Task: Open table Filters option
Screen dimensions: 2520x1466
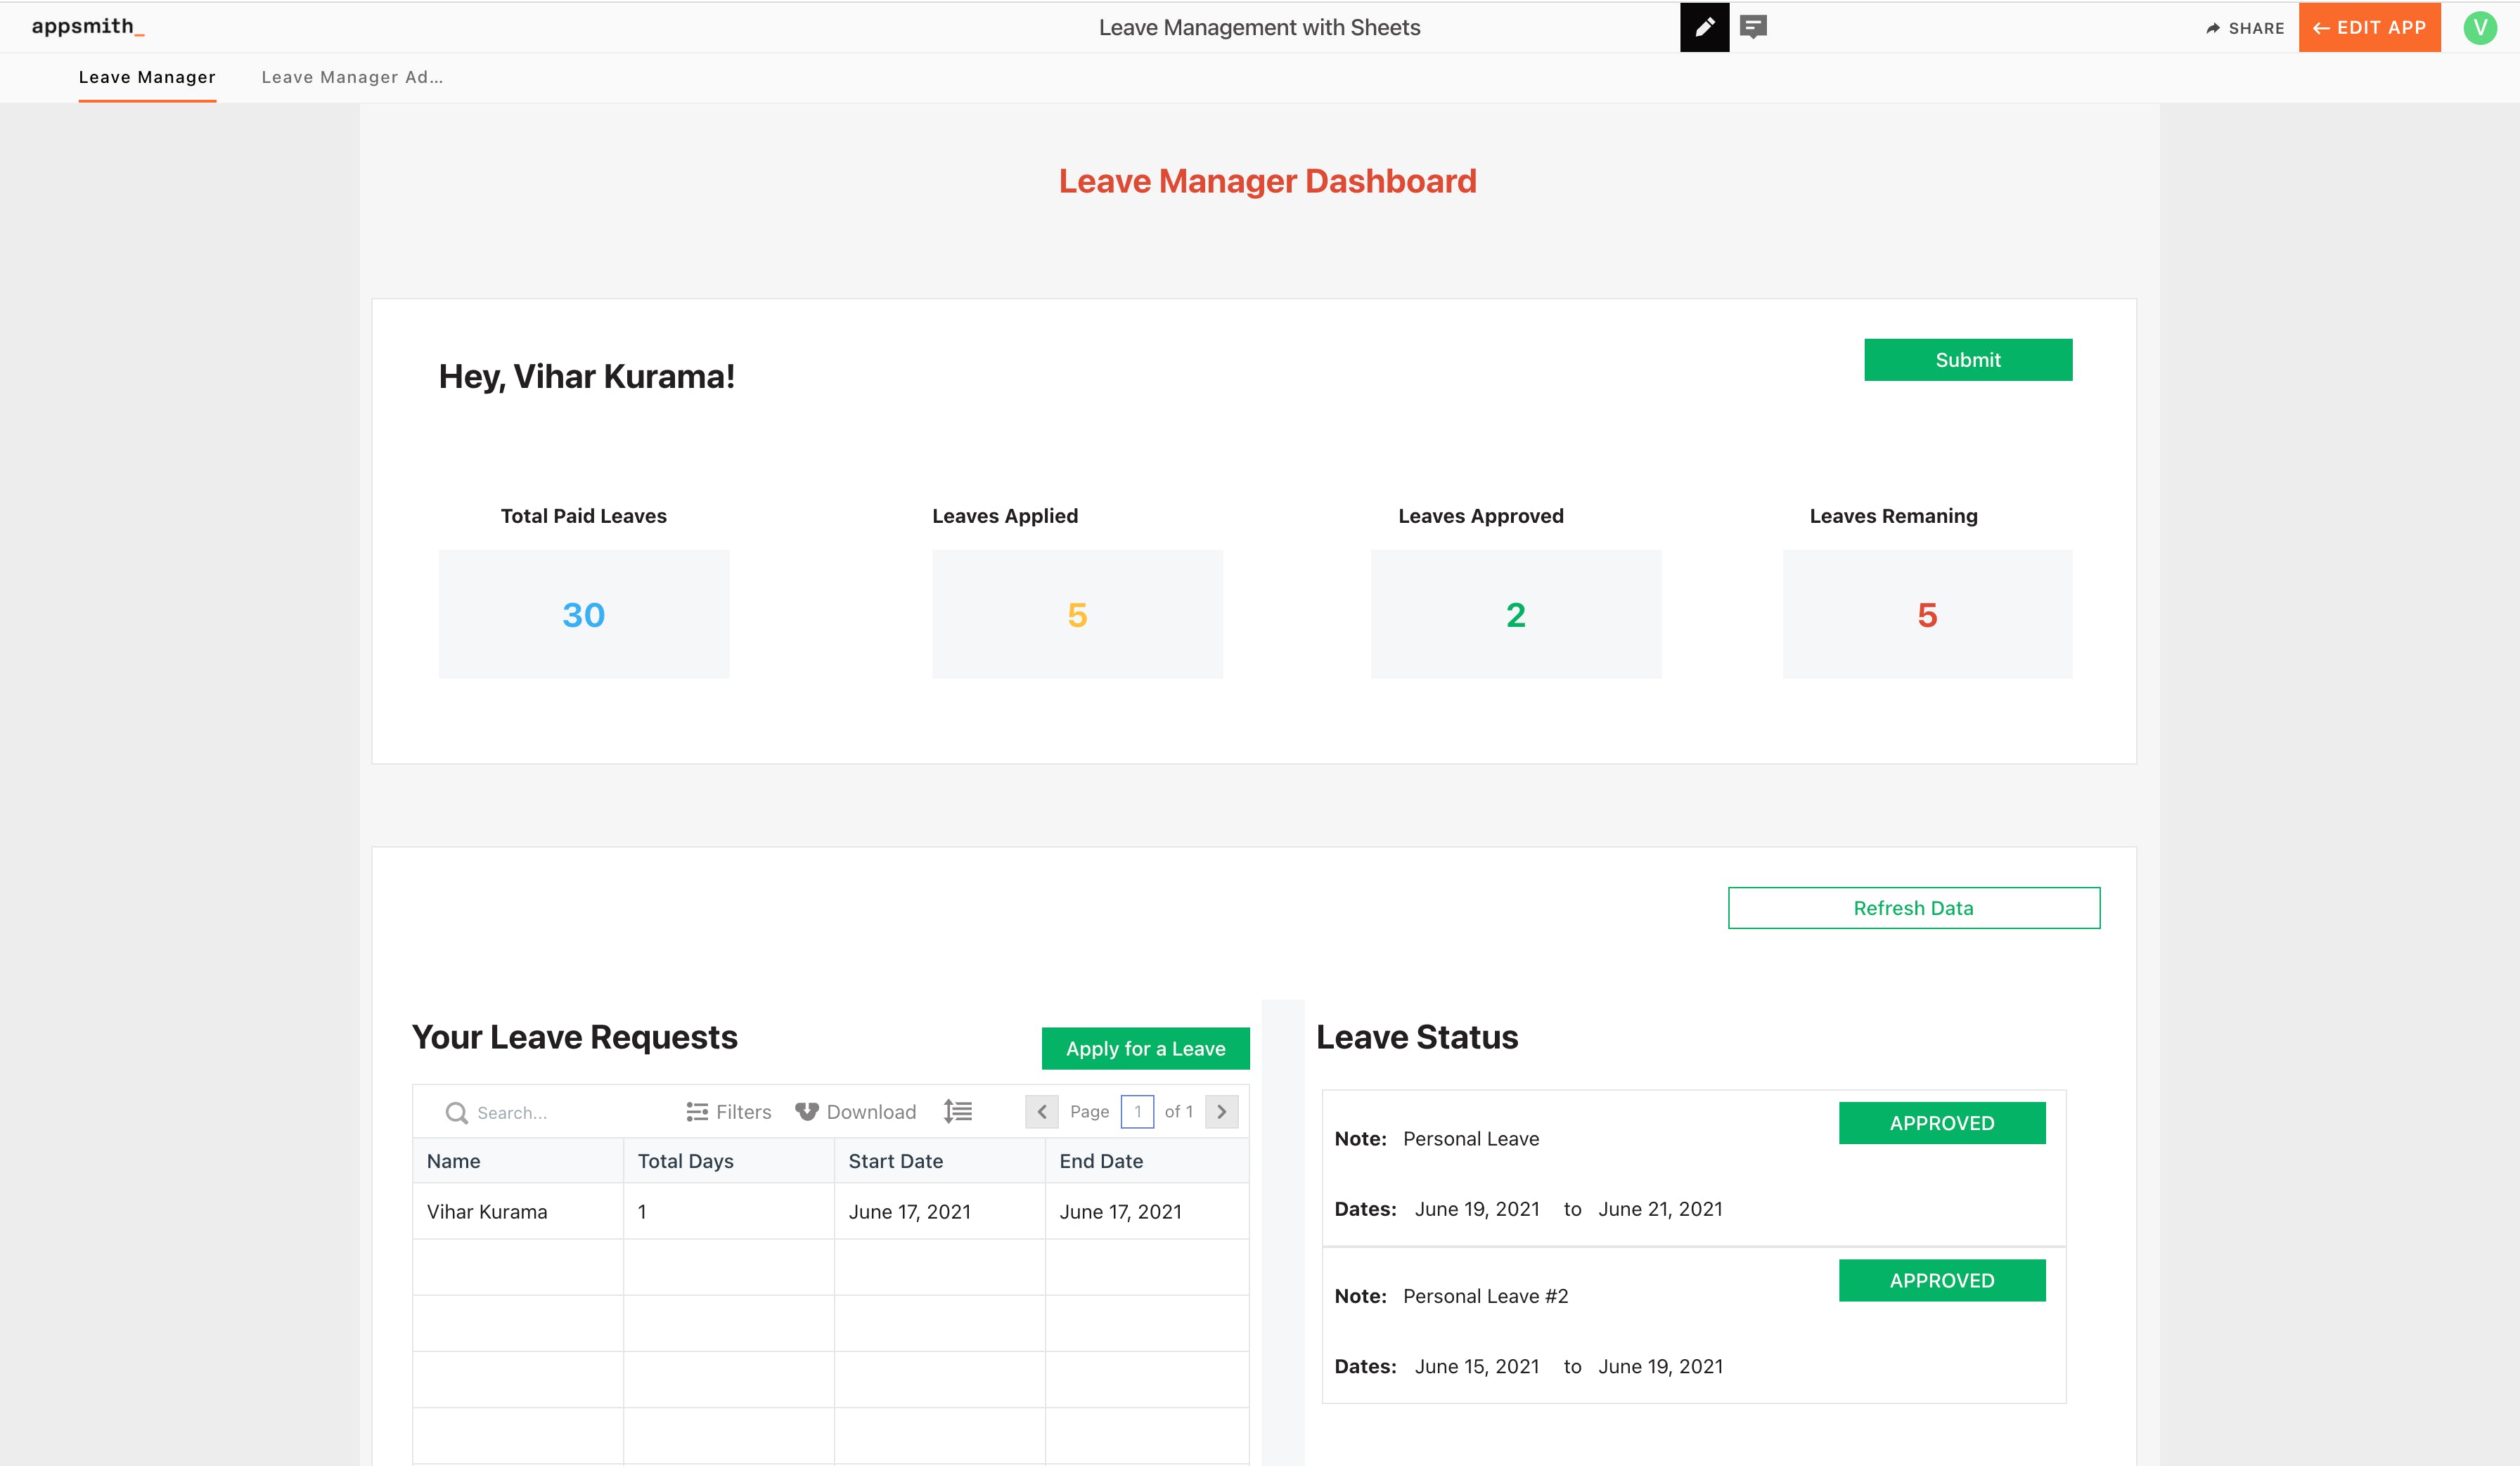Action: point(729,1113)
